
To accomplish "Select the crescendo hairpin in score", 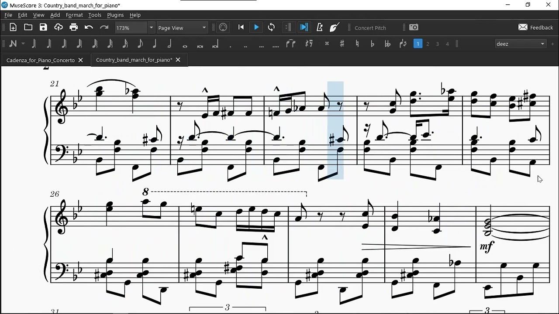I will [416, 247].
